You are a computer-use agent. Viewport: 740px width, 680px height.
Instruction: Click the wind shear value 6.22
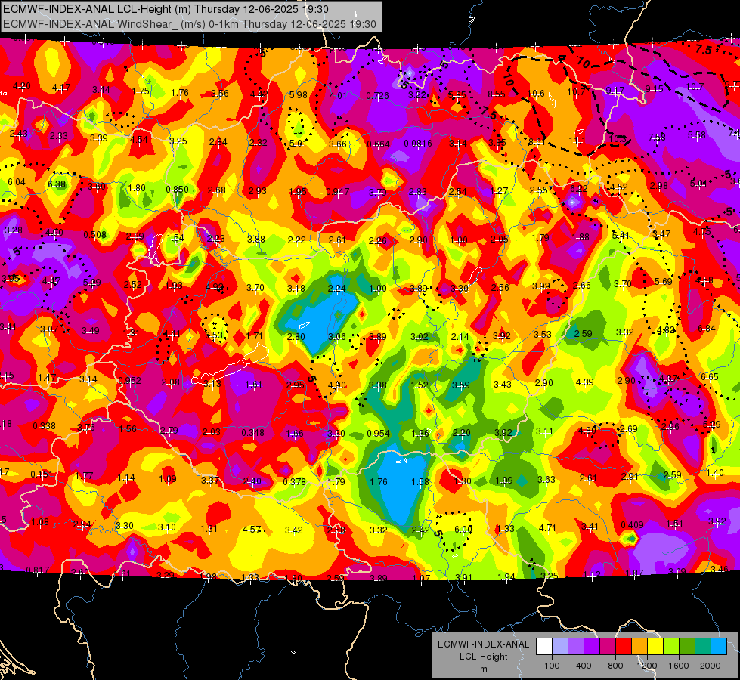point(578,188)
